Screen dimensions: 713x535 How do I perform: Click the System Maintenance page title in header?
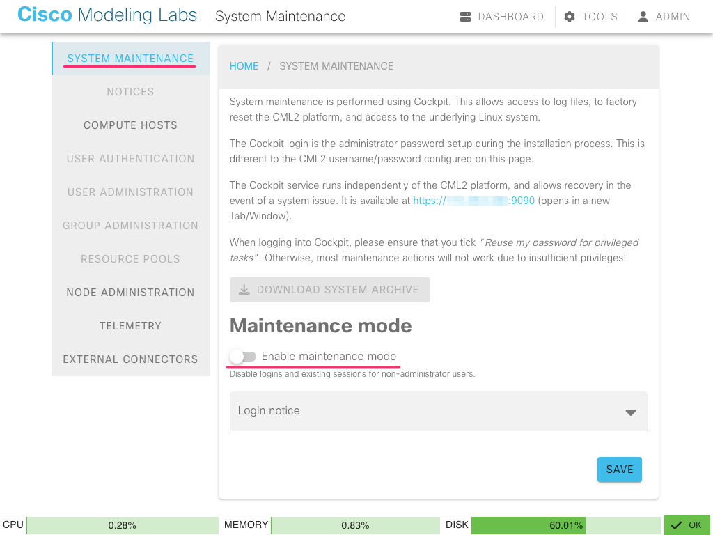pyautogui.click(x=280, y=17)
